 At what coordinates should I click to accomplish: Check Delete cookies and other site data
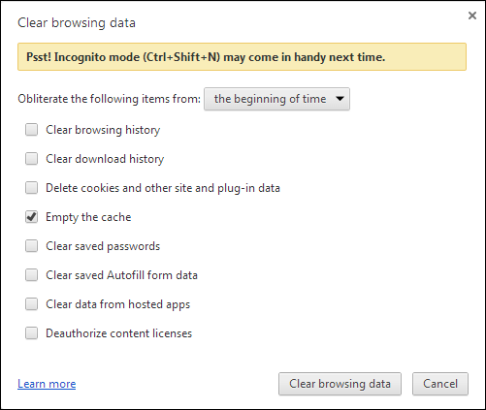[x=31, y=188]
